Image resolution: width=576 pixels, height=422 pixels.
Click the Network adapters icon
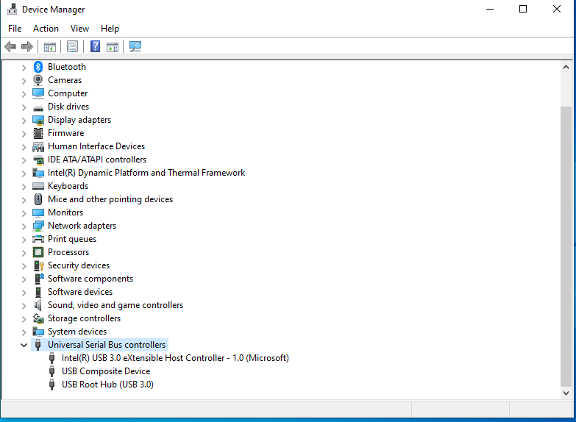[x=38, y=226]
